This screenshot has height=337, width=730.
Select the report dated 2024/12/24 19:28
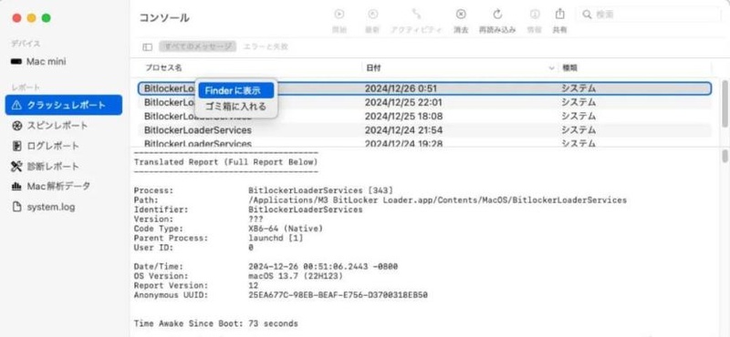click(424, 143)
